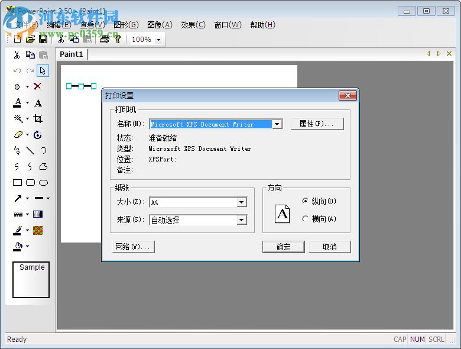Image resolution: width=461 pixels, height=349 pixels.
Task: Click the Copy icon in the left toolbox
Action: (30, 55)
